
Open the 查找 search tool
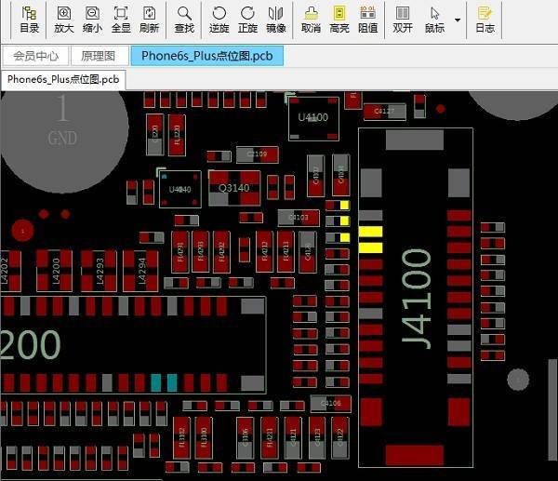click(185, 19)
